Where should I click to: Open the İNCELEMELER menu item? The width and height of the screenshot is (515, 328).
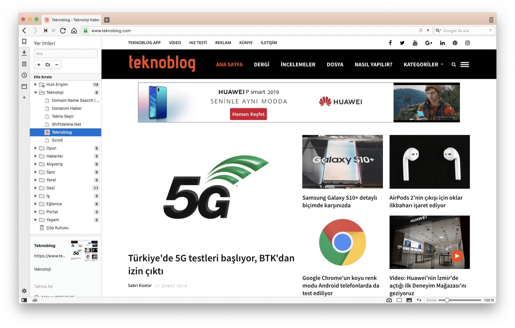point(298,65)
